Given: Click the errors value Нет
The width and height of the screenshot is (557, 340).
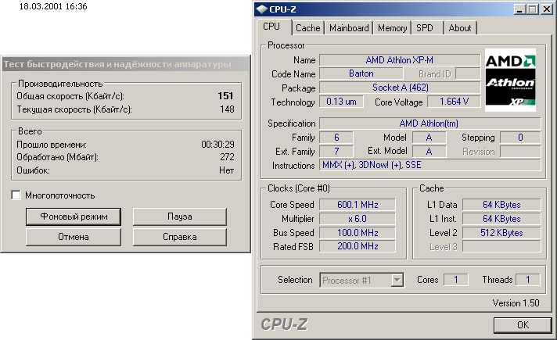Looking at the screenshot, I should point(226,170).
